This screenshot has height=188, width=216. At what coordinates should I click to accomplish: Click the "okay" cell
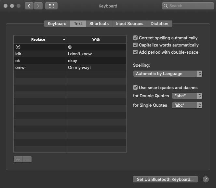point(96,61)
